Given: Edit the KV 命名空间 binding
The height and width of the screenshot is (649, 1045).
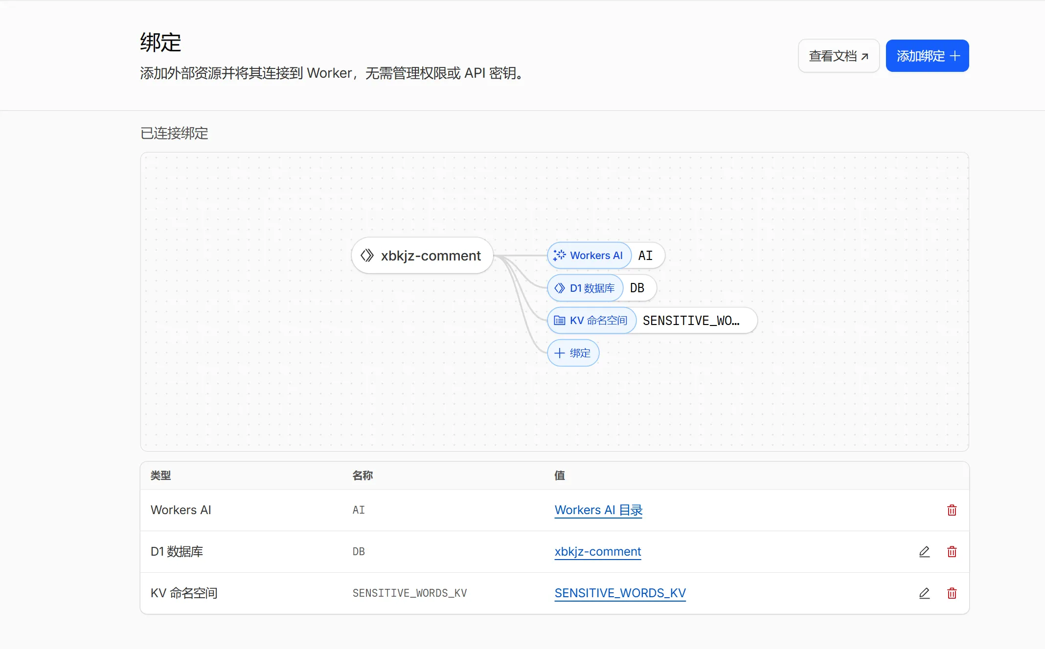Looking at the screenshot, I should [x=924, y=593].
